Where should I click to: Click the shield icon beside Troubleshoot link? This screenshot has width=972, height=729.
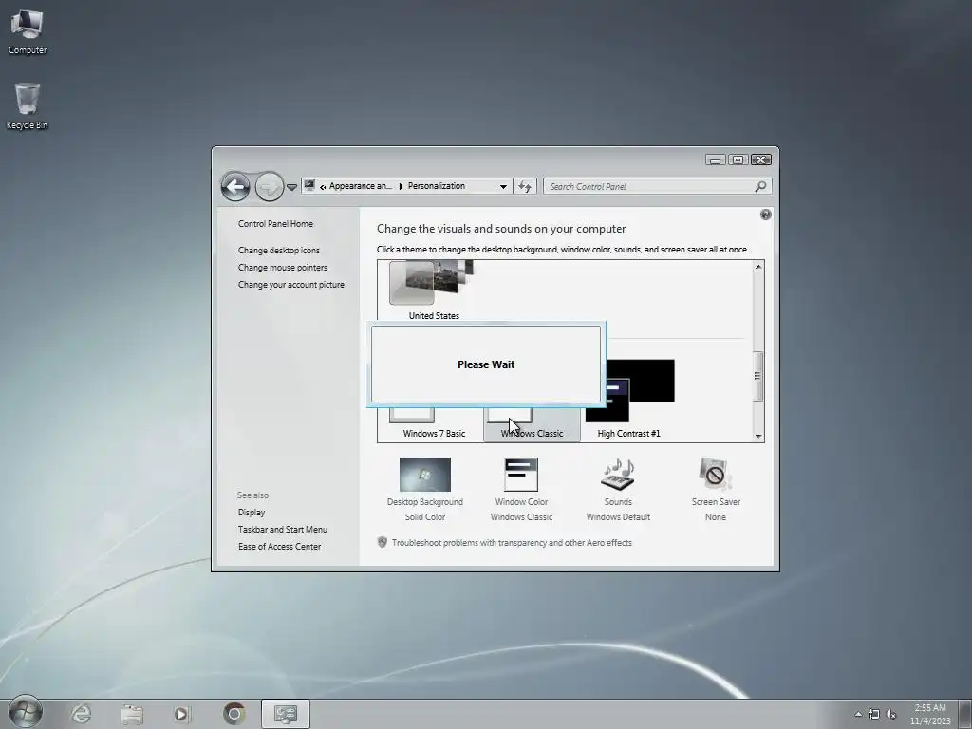[x=383, y=542]
